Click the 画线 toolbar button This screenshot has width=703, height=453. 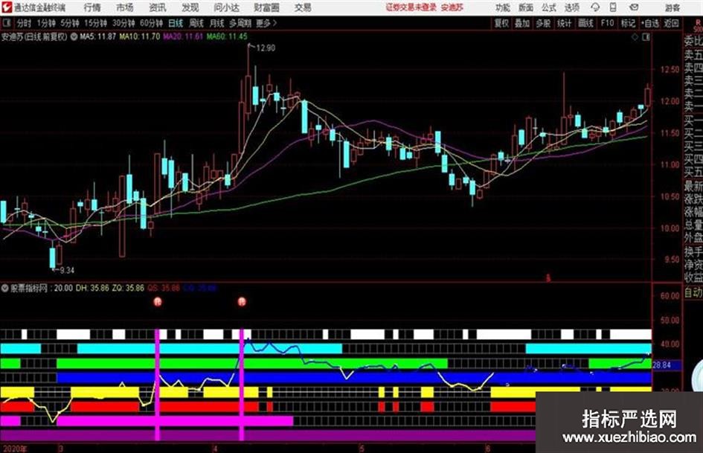click(585, 23)
